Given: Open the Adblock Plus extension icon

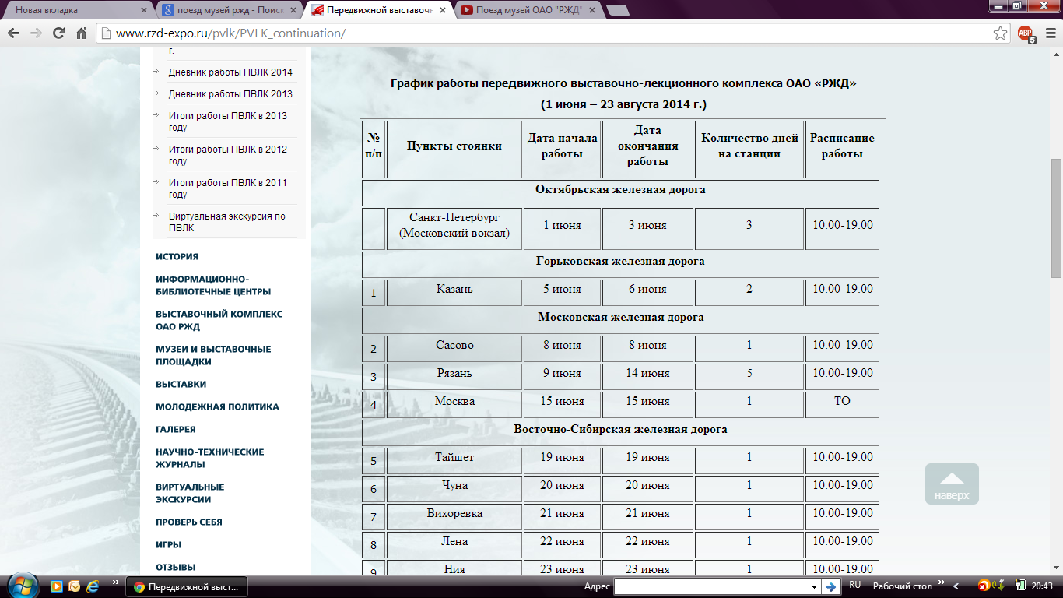Looking at the screenshot, I should [x=1026, y=33].
